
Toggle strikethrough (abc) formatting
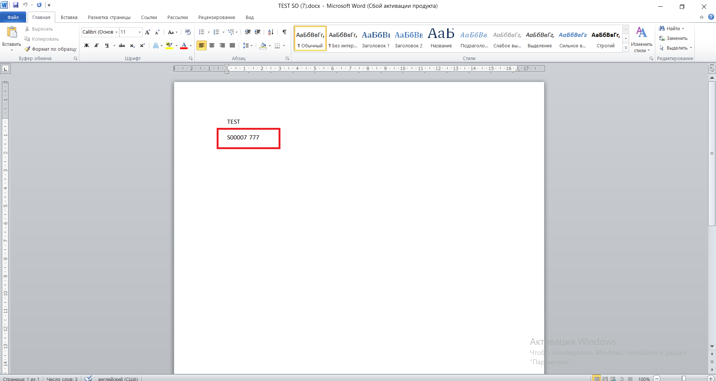coord(122,45)
